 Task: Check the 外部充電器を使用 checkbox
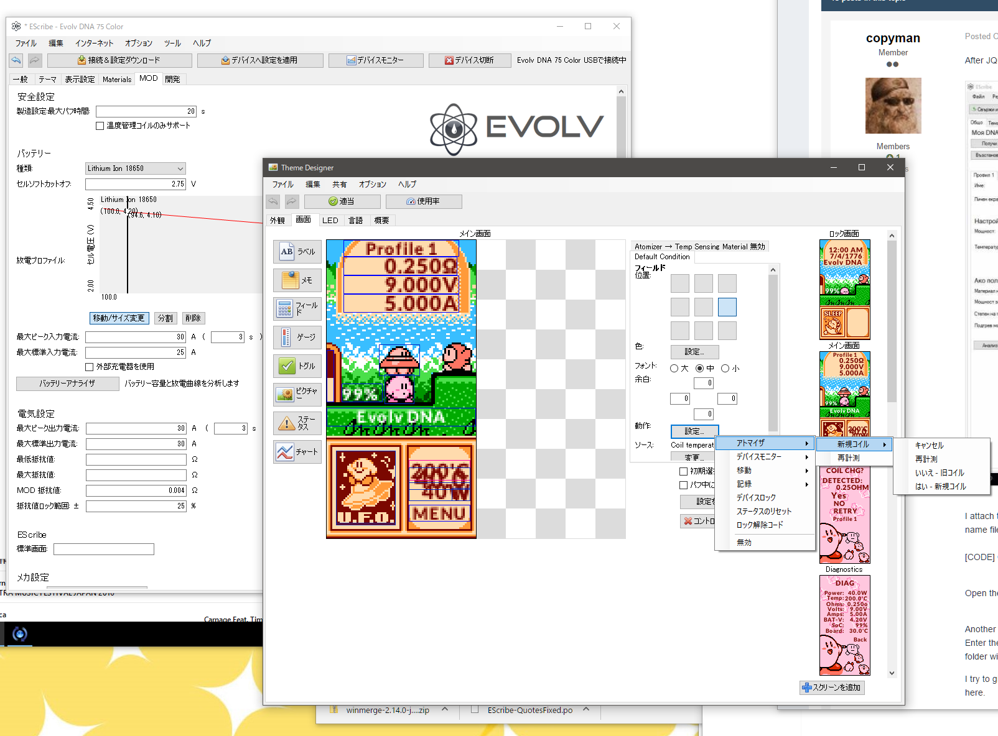[90, 367]
